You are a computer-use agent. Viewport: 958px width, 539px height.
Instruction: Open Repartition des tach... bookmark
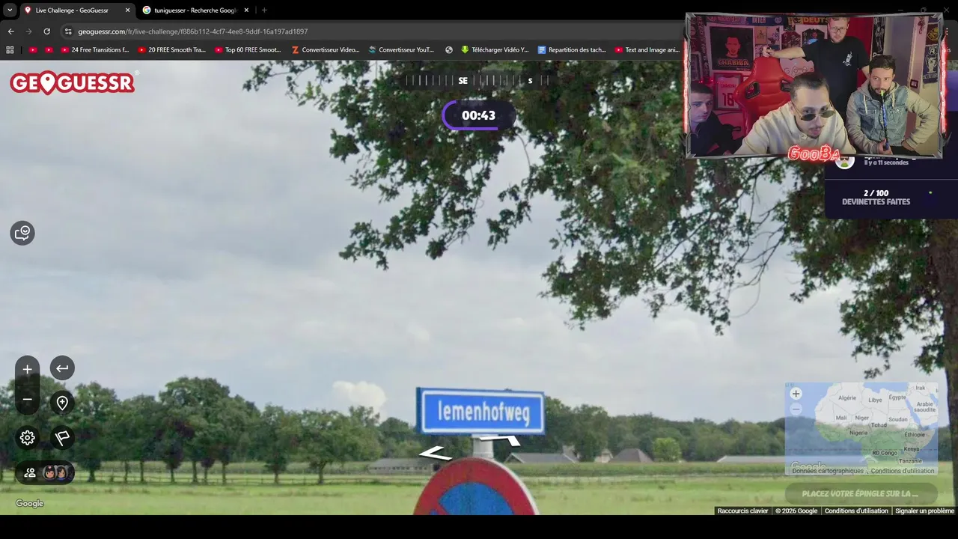572,50
